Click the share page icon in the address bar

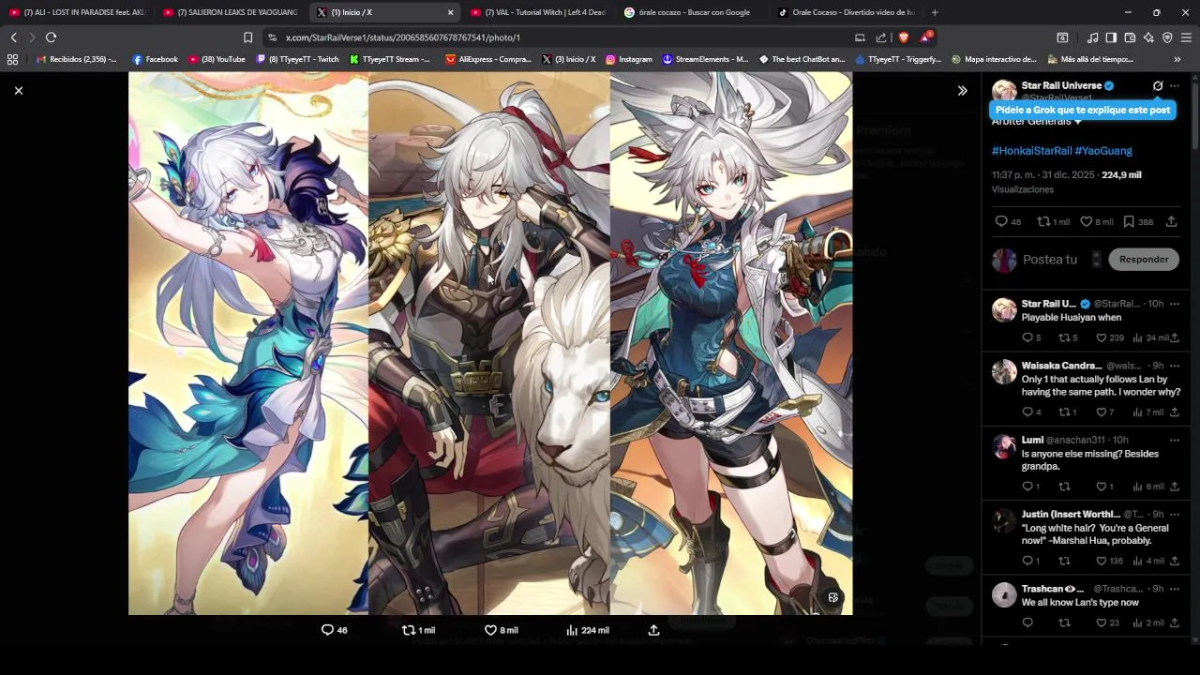[881, 37]
